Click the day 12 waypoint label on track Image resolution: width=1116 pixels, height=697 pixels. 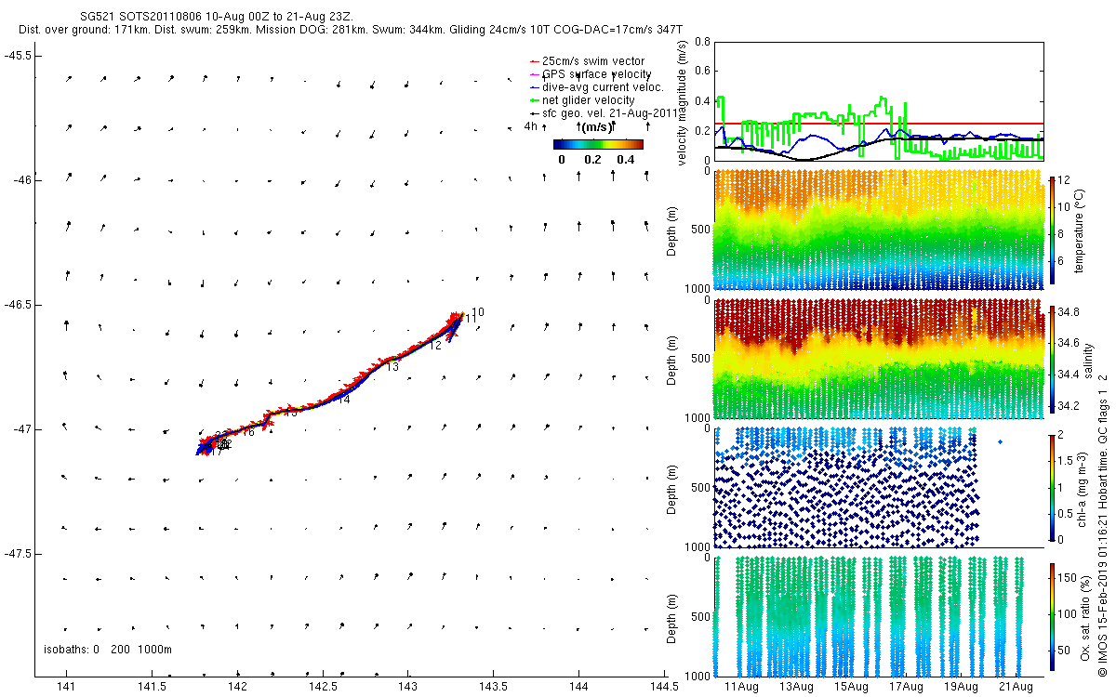point(434,346)
